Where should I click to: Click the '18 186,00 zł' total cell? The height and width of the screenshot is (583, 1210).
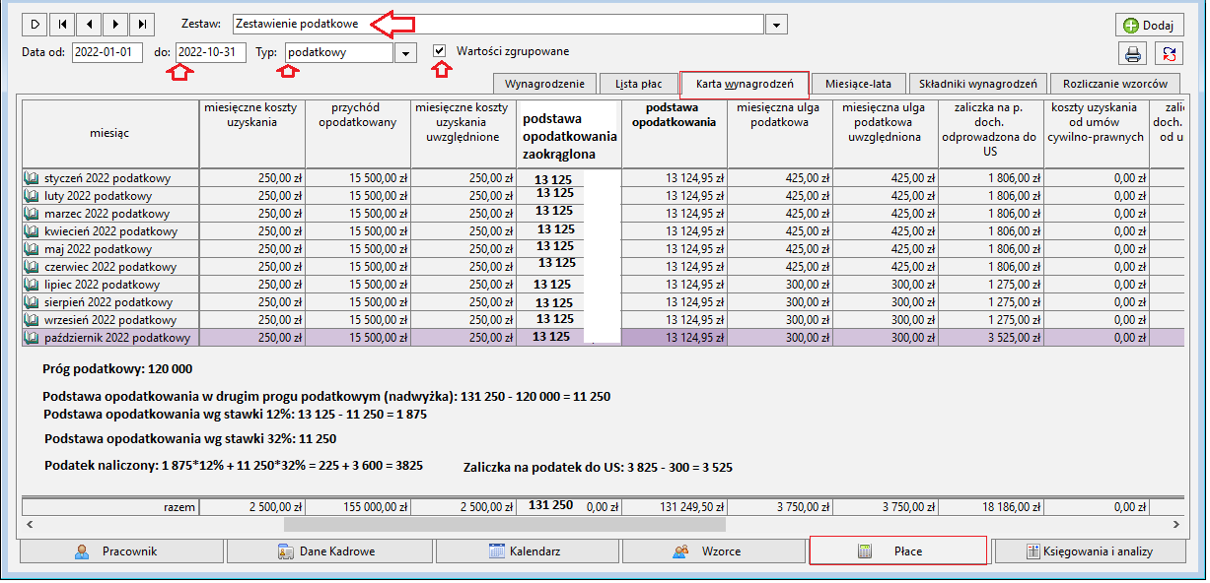pyautogui.click(x=991, y=507)
